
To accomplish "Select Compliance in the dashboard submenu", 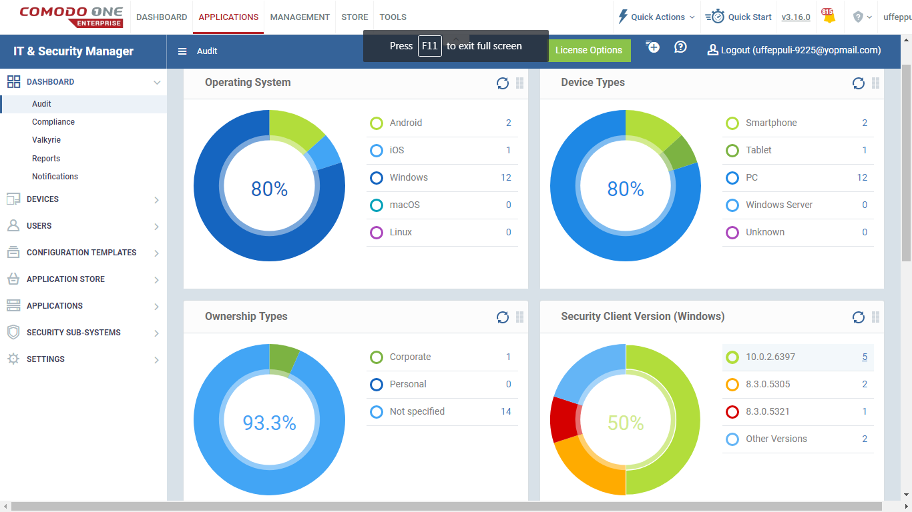I will click(53, 122).
